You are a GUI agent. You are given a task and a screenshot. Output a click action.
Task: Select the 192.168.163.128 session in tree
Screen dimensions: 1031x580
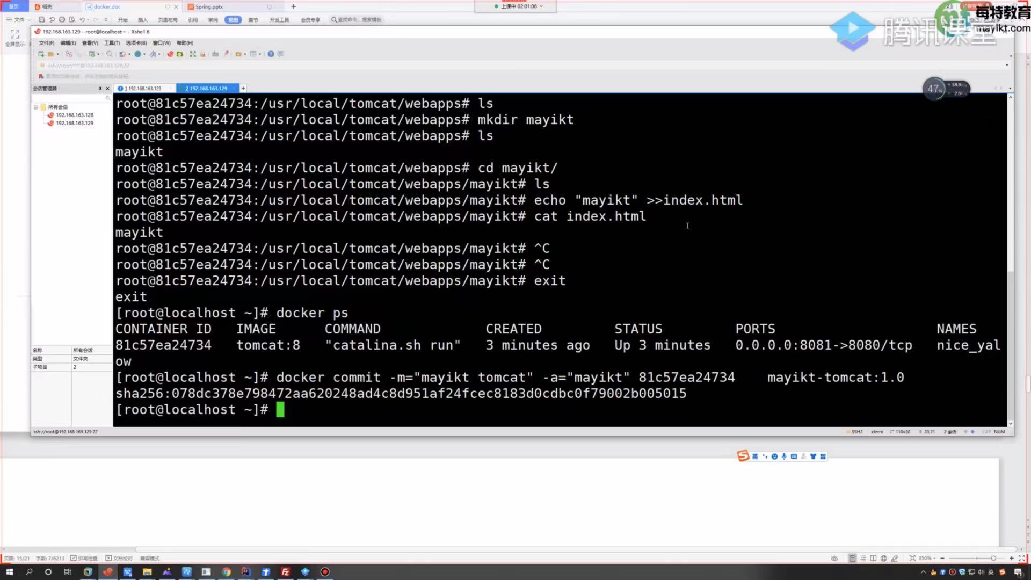[74, 115]
